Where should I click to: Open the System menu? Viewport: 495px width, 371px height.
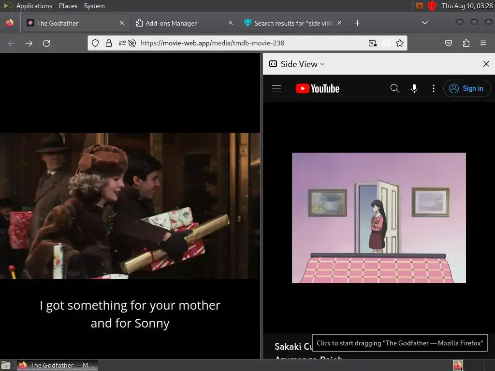[94, 6]
